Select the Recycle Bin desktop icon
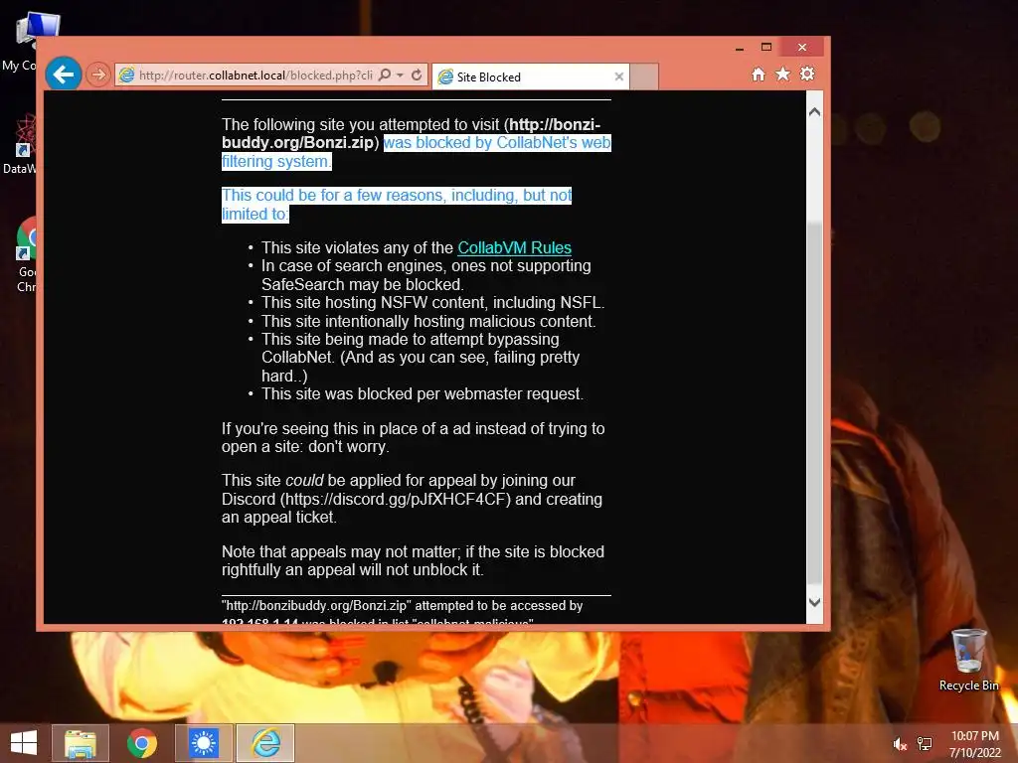This screenshot has width=1018, height=763. click(x=968, y=660)
